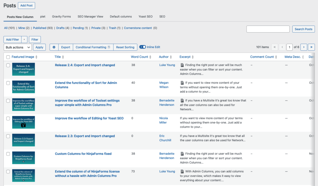Screen dimensions: 318x186
Task: Open the column settings gear icon
Action: click(x=54, y=47)
